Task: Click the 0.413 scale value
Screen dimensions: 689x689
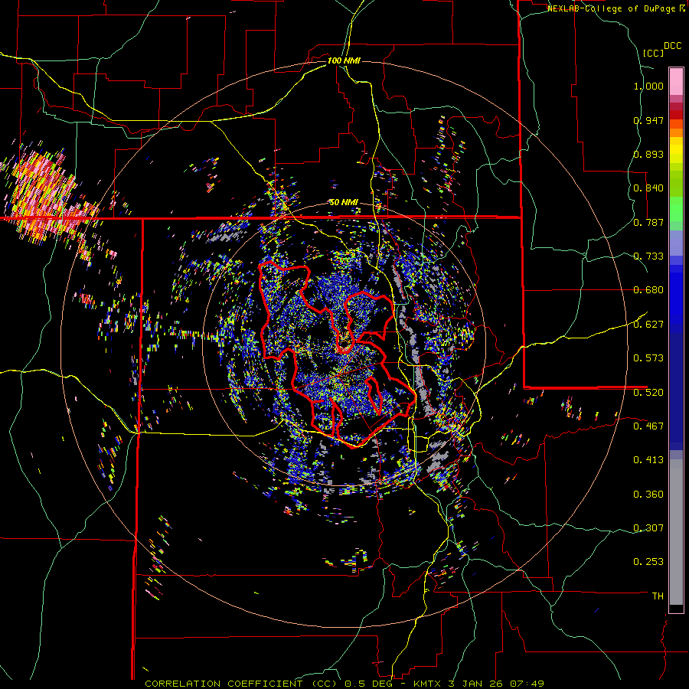Action: (x=648, y=459)
